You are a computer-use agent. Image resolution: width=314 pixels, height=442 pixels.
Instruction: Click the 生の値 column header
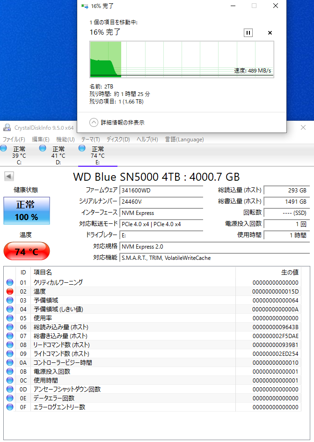click(269, 273)
